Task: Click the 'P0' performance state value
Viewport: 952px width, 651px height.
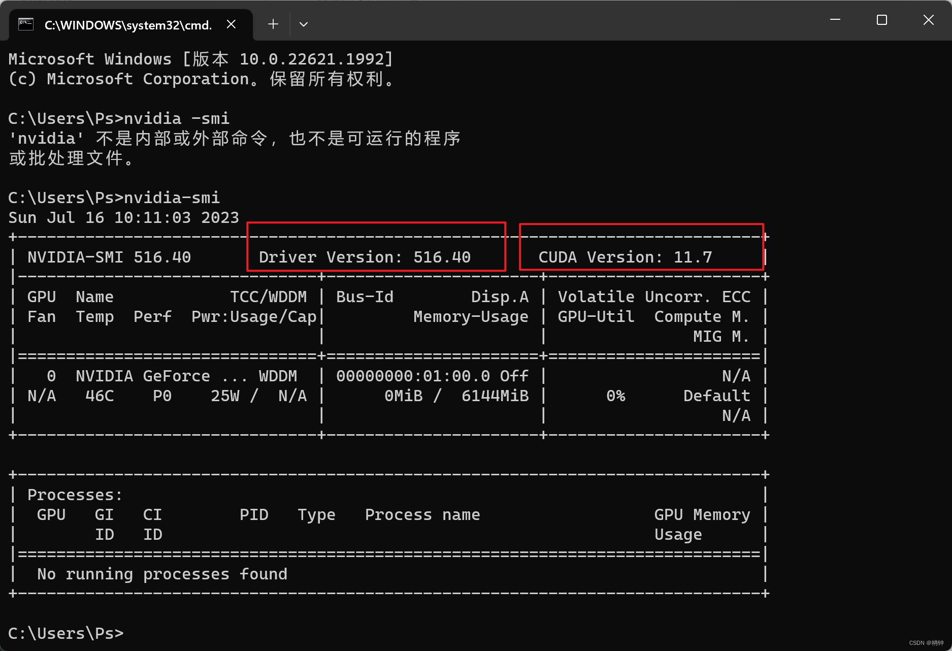Action: [162, 396]
